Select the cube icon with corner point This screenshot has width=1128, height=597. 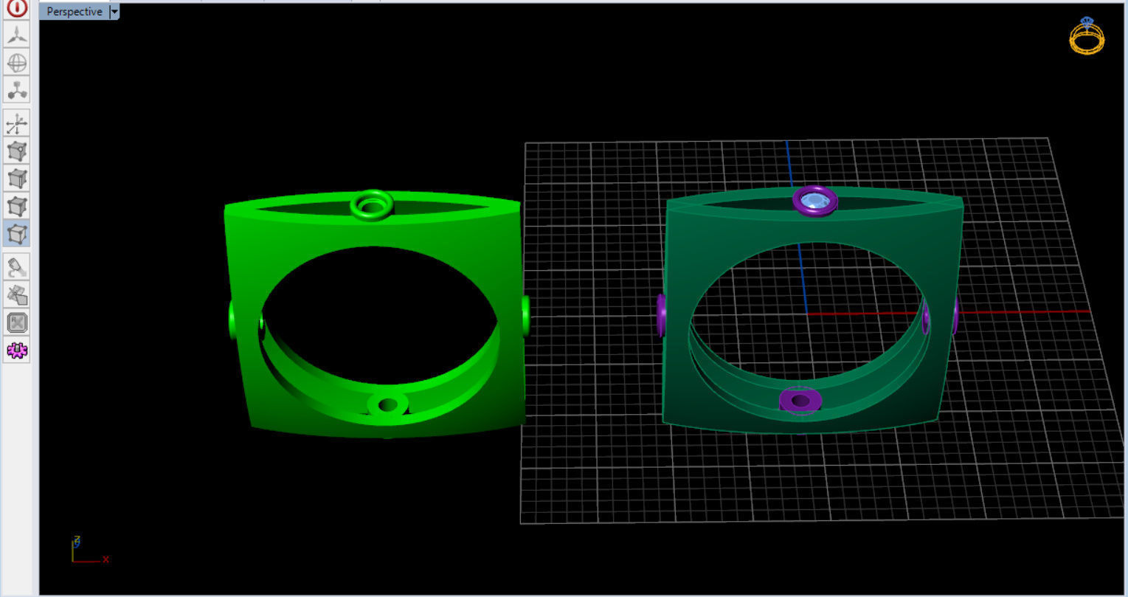pos(17,151)
